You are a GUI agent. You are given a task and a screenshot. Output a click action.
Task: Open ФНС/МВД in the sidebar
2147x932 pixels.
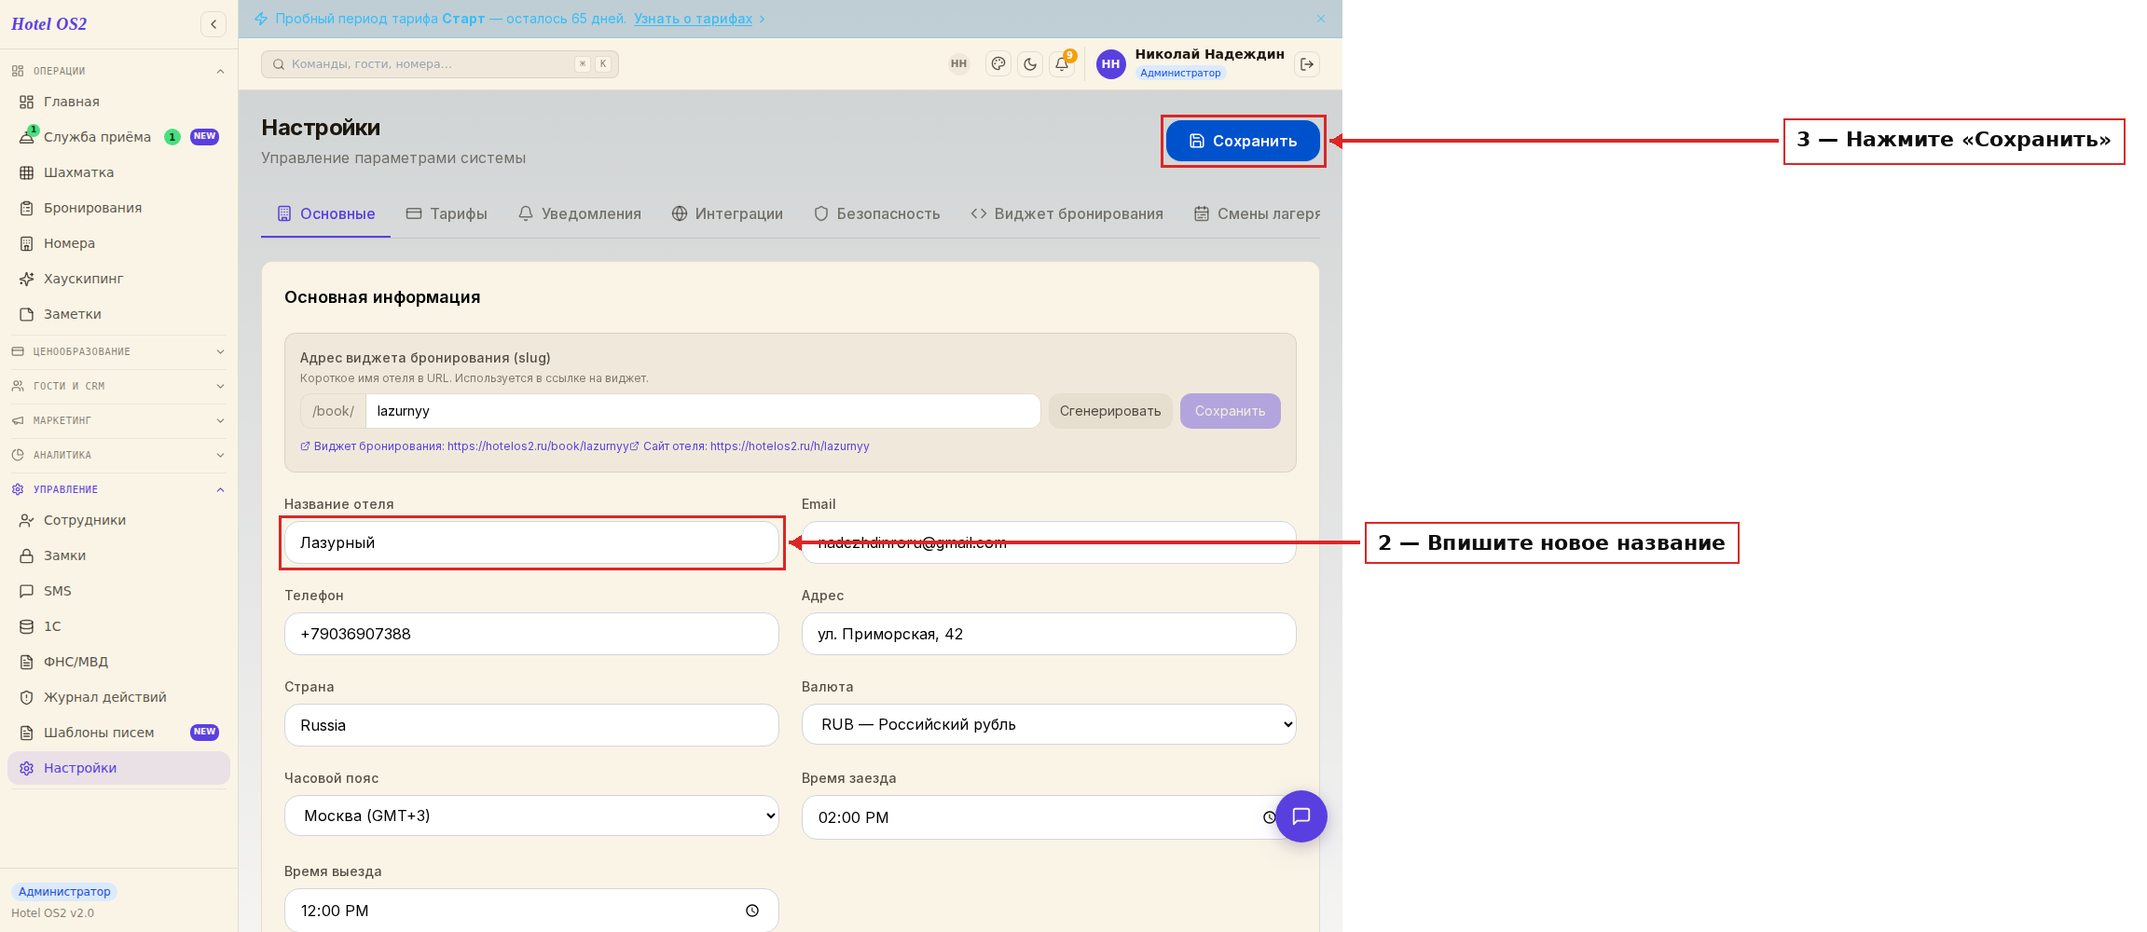click(x=118, y=662)
